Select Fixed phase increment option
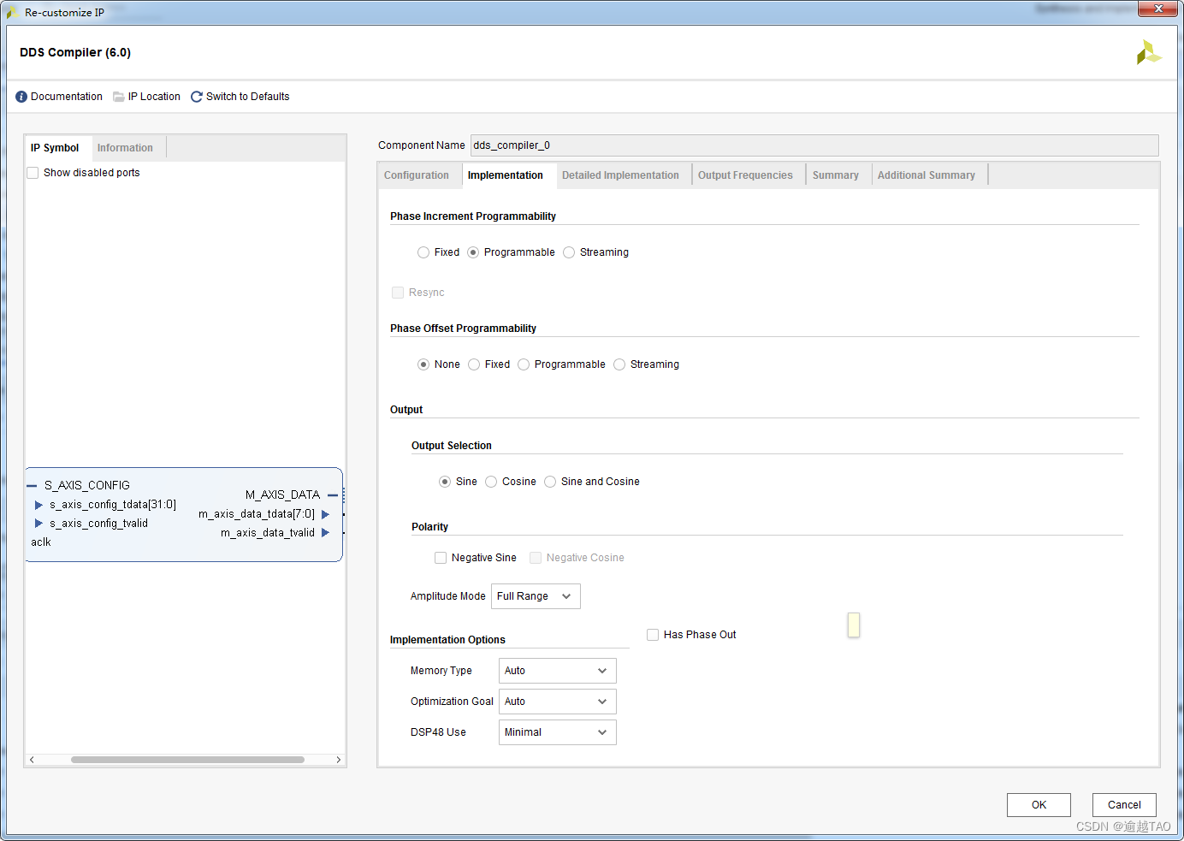 click(423, 252)
